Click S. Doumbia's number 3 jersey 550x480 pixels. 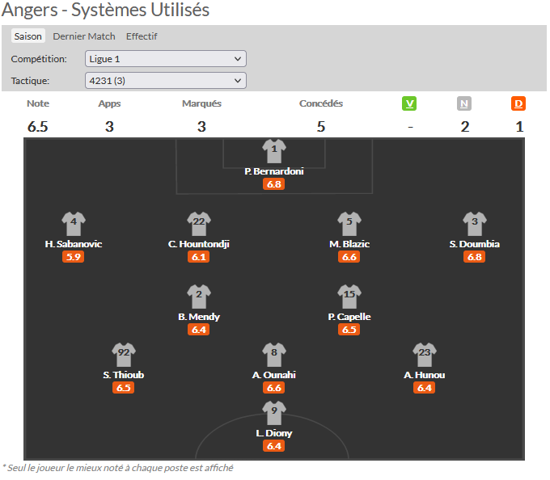(x=475, y=224)
